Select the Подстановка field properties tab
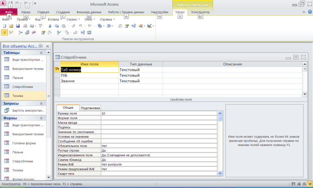The width and height of the screenshot is (313, 188). coord(90,108)
